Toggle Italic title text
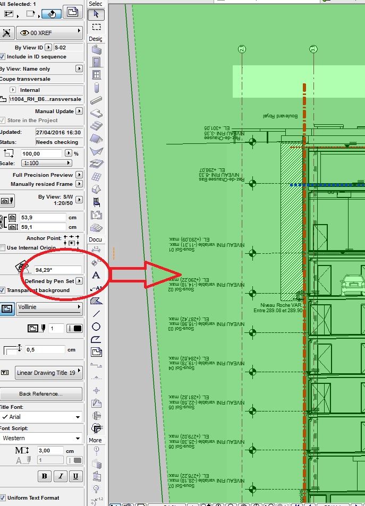Viewport: 365px width, 506px height. pos(61,476)
